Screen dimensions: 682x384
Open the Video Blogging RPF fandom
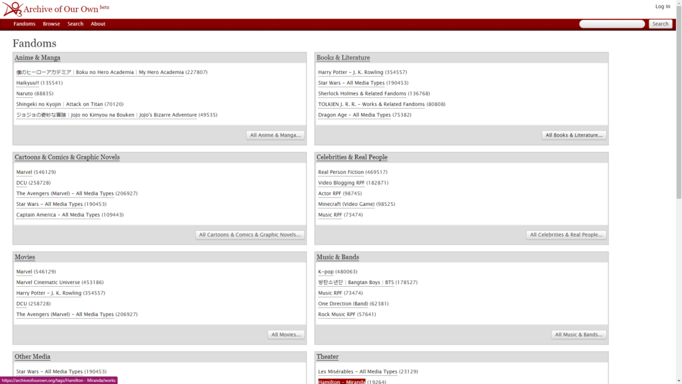tap(342, 183)
